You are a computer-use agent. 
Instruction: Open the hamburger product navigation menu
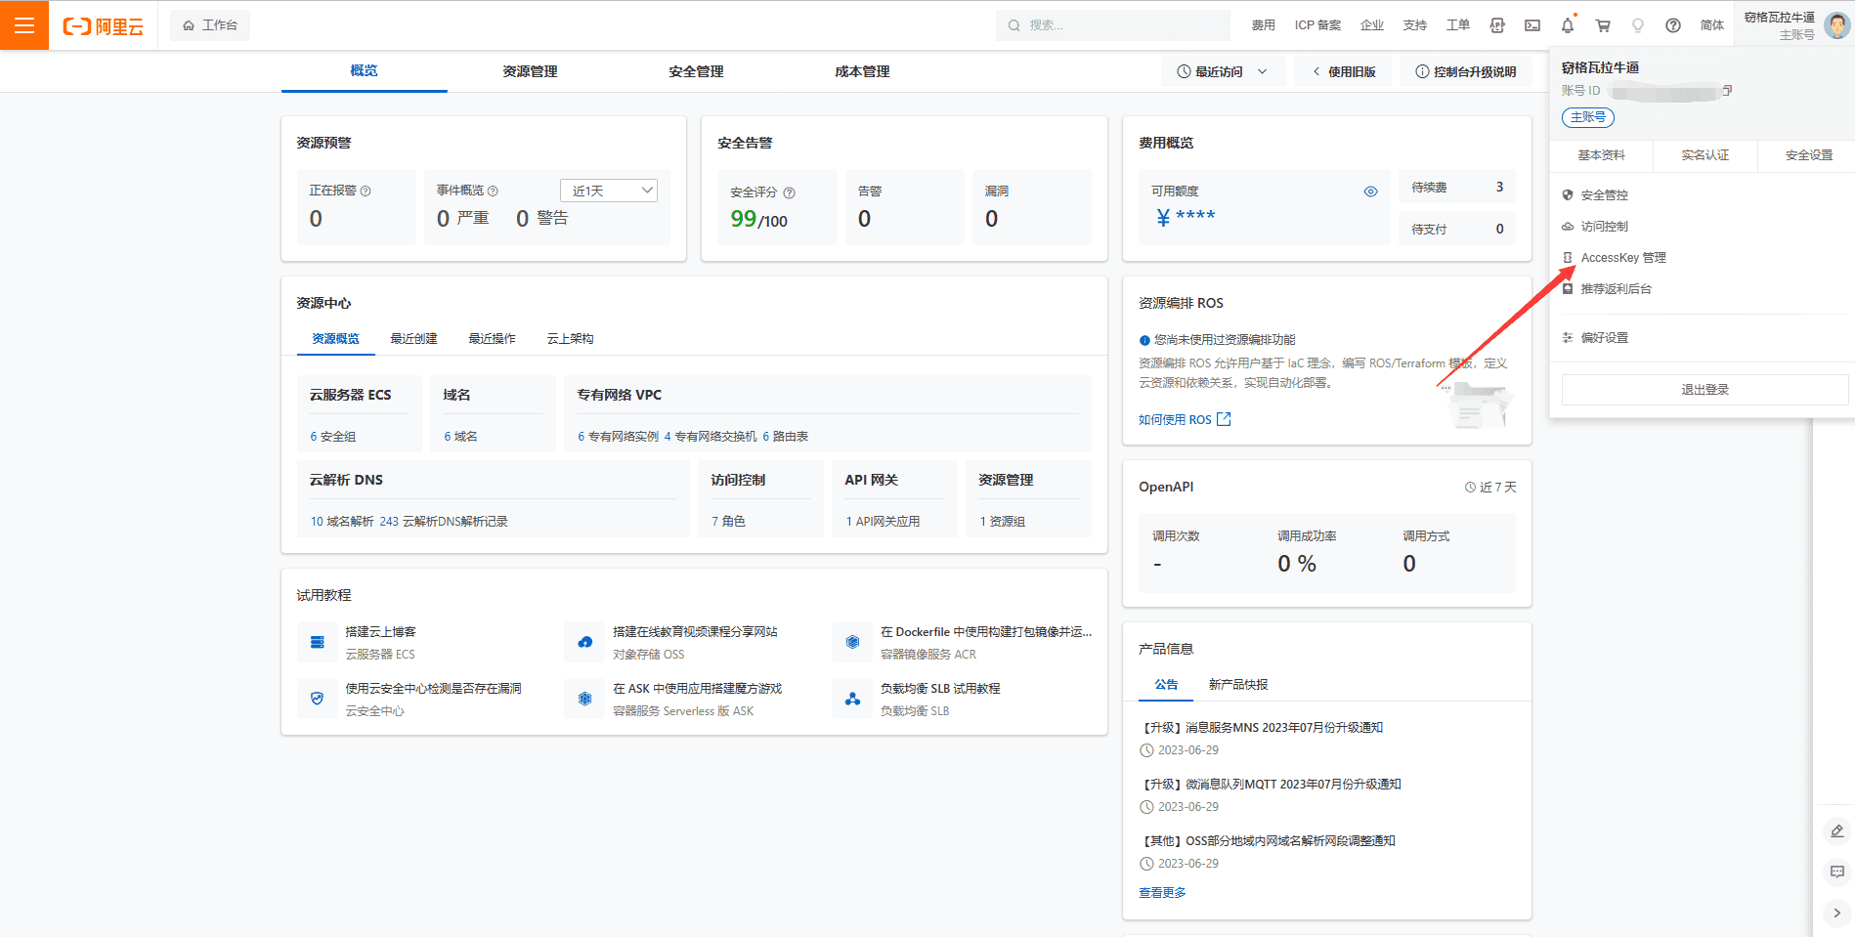(24, 24)
